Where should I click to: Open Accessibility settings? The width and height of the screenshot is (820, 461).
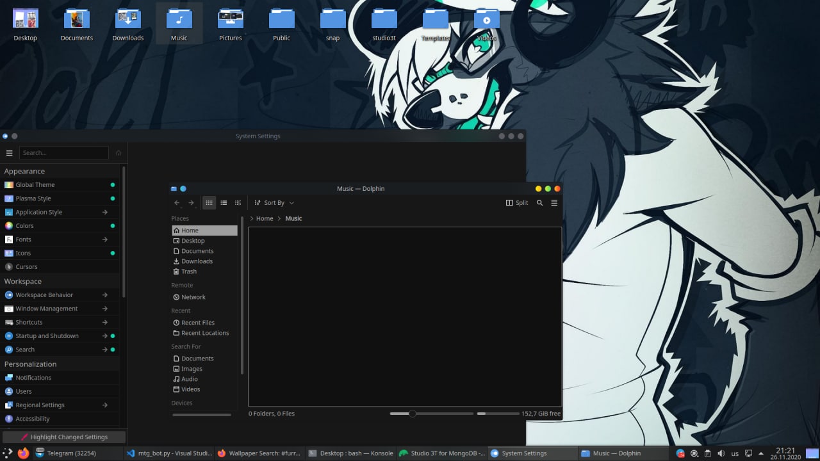[60, 419]
